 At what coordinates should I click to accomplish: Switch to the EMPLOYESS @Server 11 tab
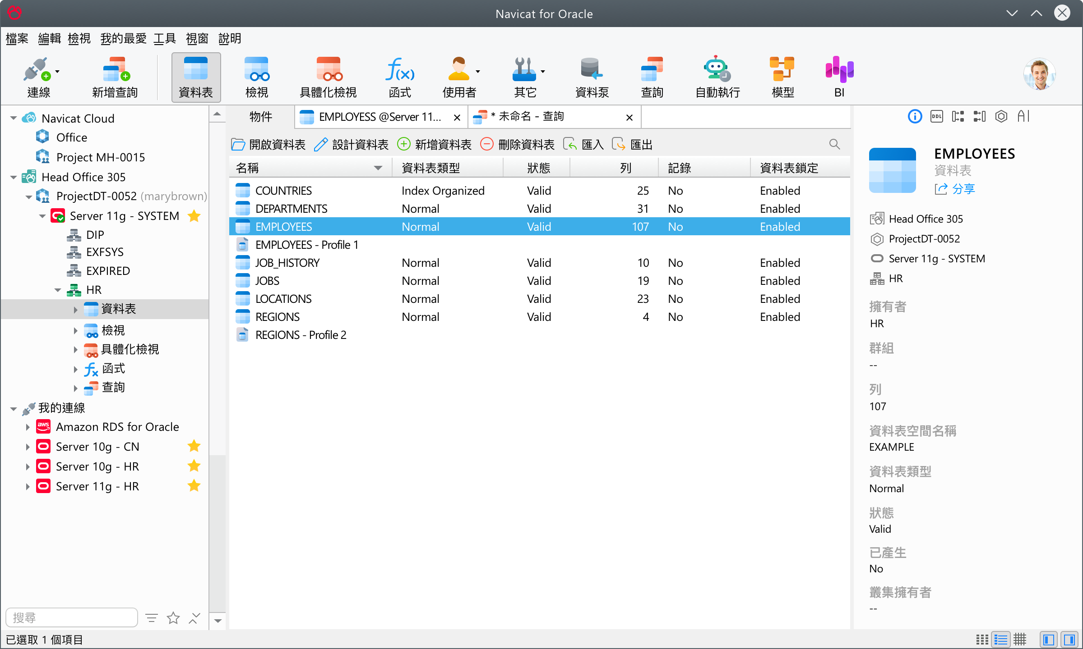tap(381, 117)
